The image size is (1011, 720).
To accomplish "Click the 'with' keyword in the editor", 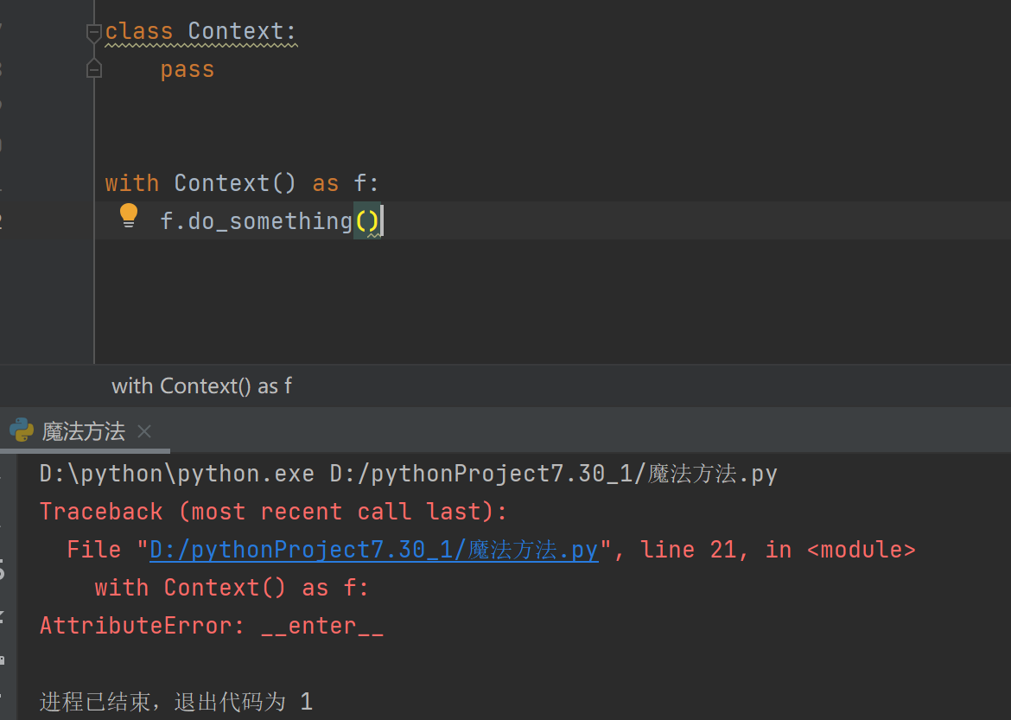I will coord(132,183).
